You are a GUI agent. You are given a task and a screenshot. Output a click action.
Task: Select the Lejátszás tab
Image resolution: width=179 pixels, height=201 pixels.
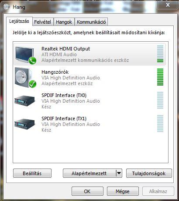[x=19, y=22]
